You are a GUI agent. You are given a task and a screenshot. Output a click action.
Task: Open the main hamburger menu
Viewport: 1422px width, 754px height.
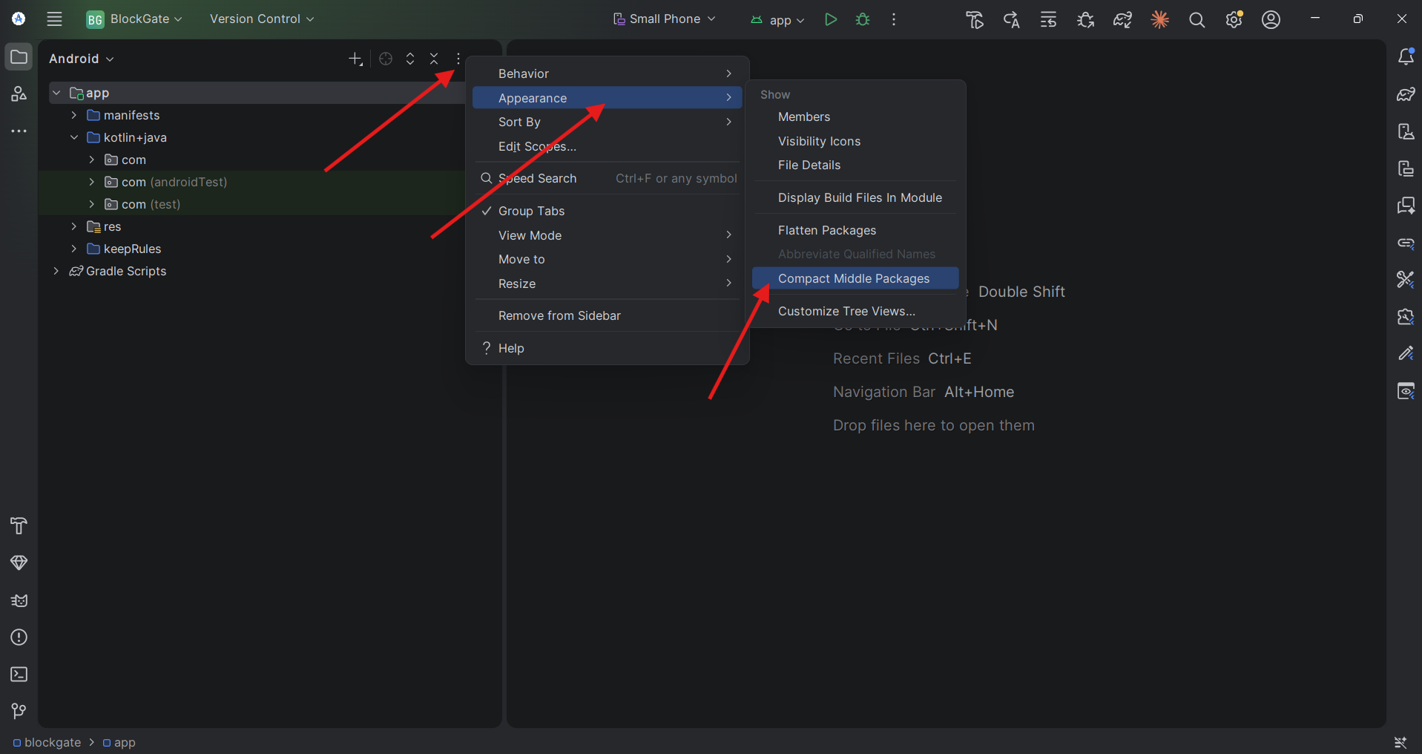(54, 19)
